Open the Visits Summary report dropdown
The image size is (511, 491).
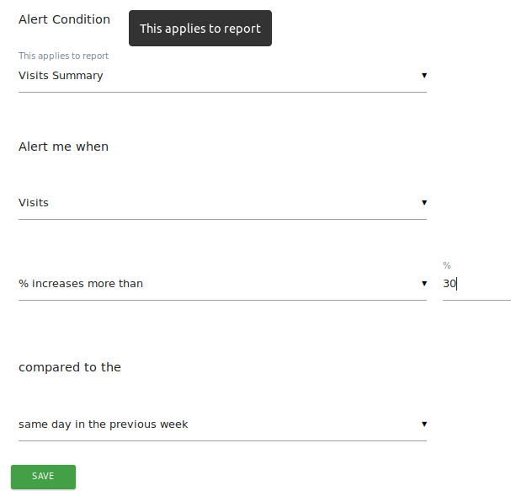coord(219,76)
